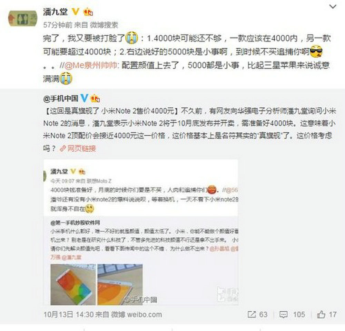Open the @手机中国 reposted author link
Screen dimensions: 345x331
(x=61, y=98)
